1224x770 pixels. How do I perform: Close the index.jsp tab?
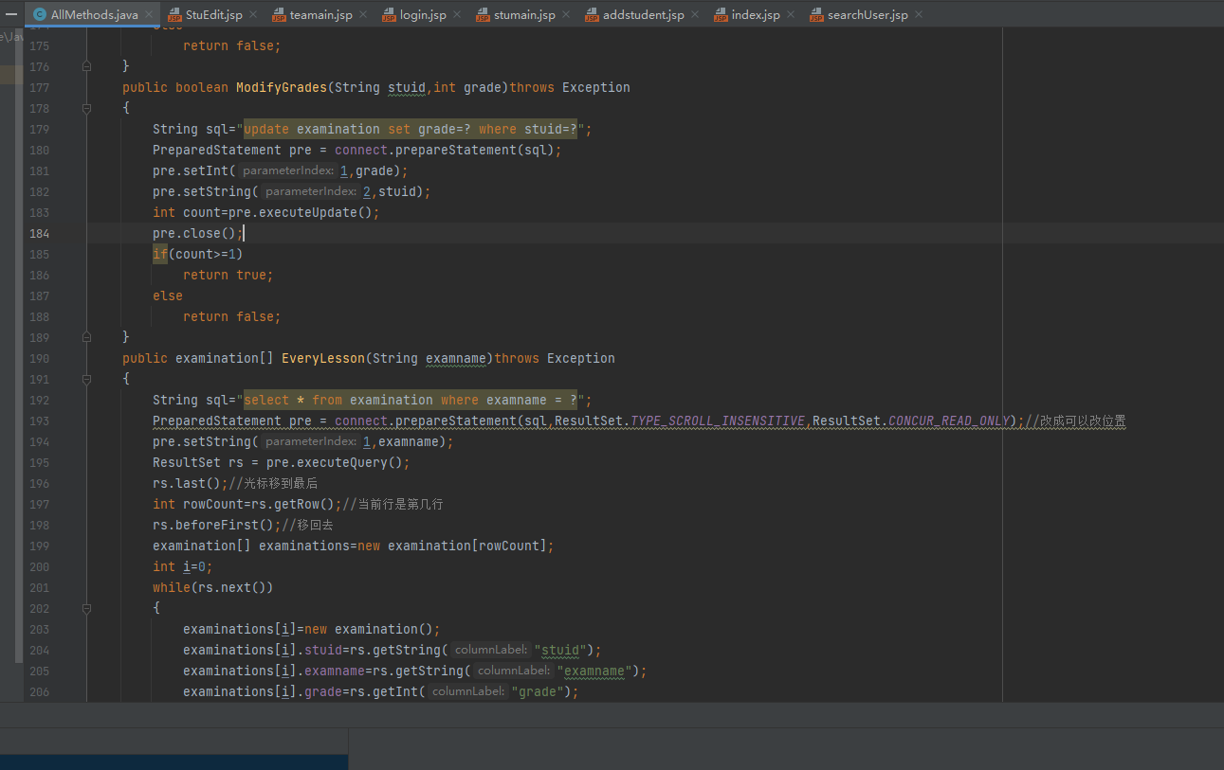[791, 15]
